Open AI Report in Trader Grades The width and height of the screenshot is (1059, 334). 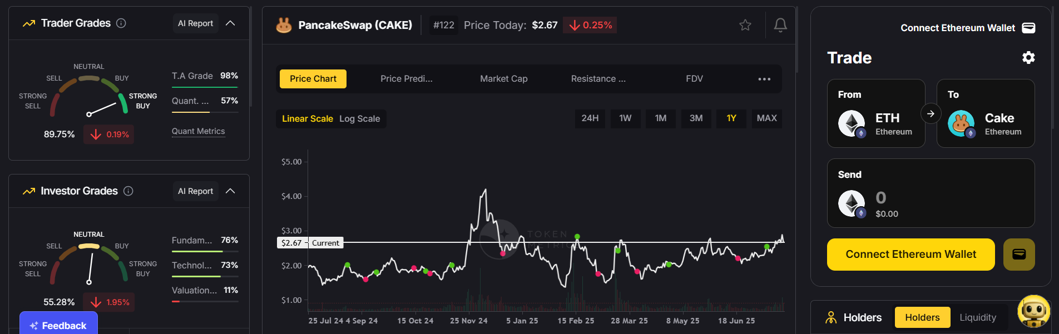click(x=195, y=23)
